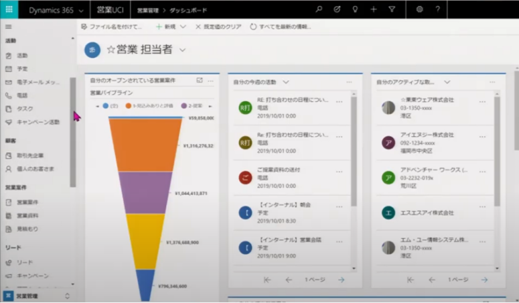Click the orange funnel segment
Image resolution: width=519 pixels, height=303 pixels.
(x=145, y=144)
